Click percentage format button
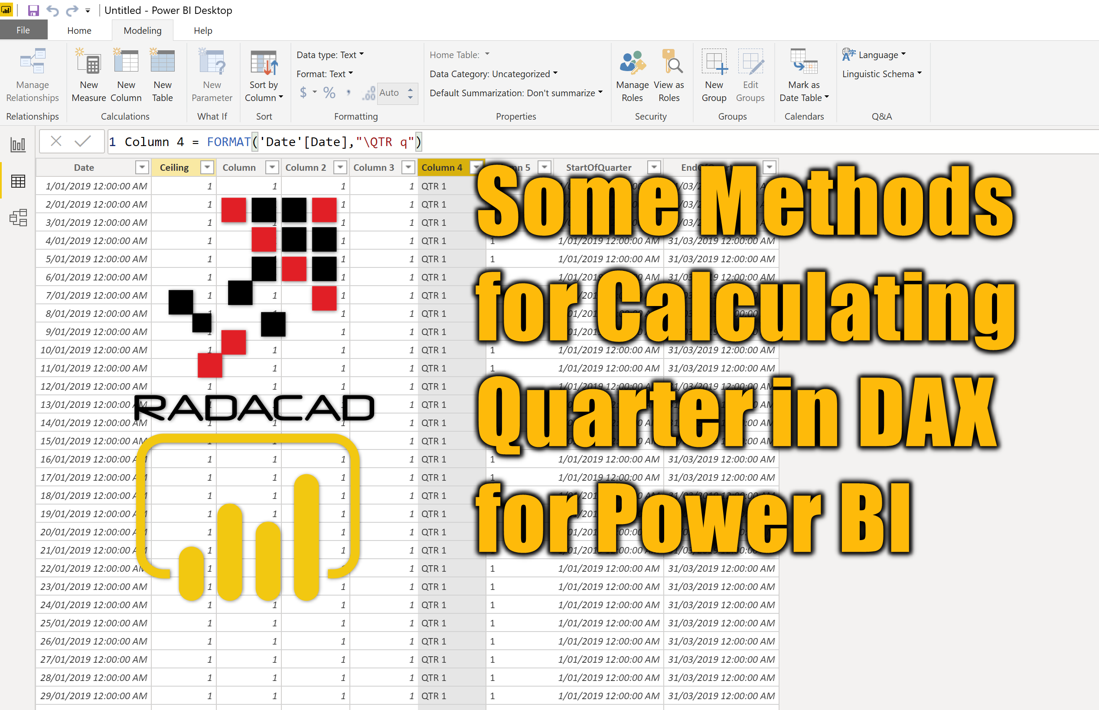The image size is (1099, 710). [x=329, y=93]
